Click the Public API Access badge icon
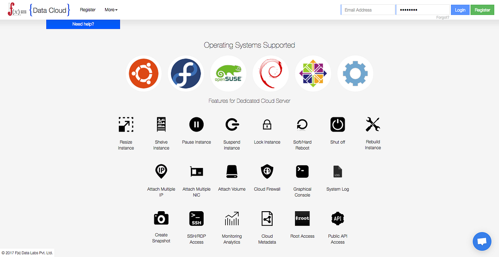The image size is (499, 257). point(338,218)
